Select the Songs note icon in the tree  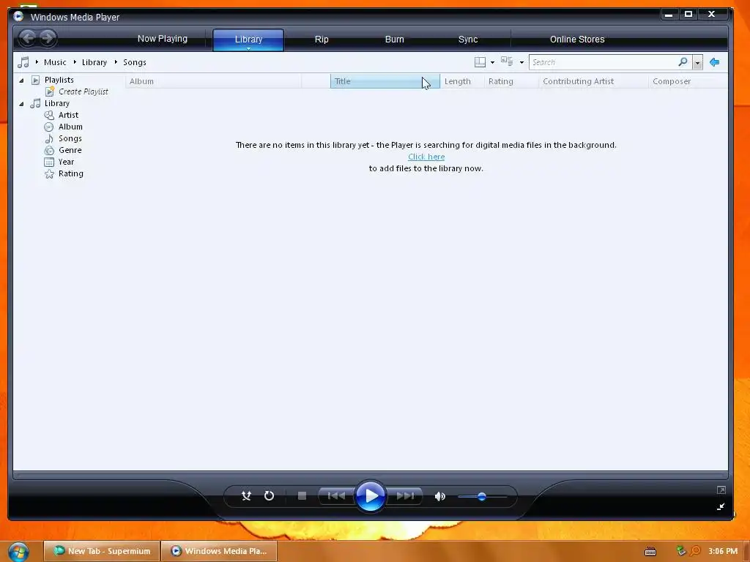[x=49, y=138]
